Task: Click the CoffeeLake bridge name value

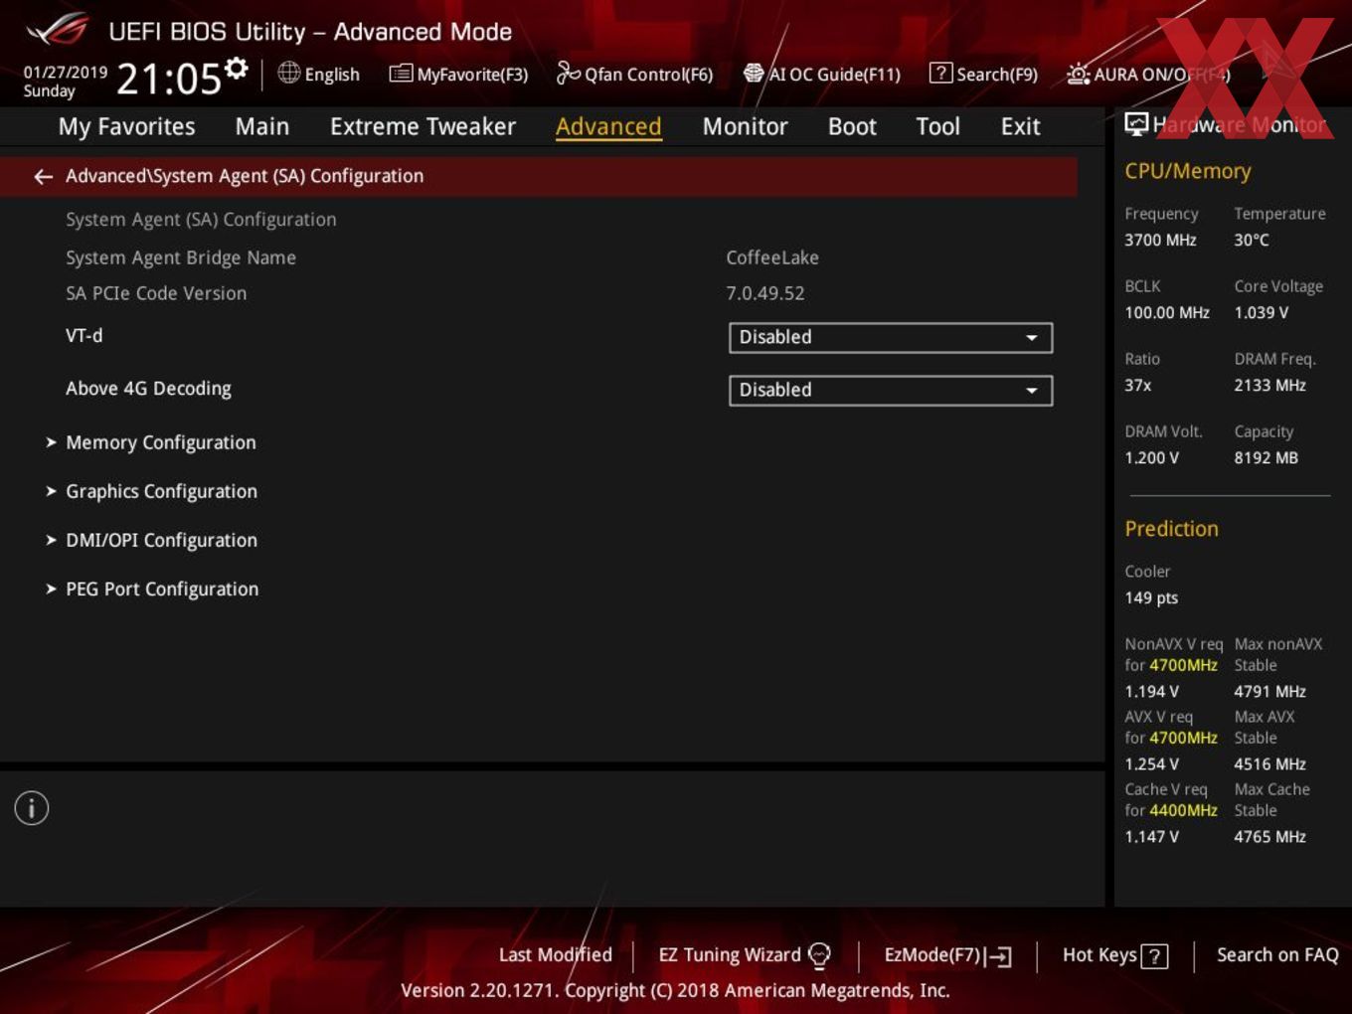Action: (x=772, y=257)
